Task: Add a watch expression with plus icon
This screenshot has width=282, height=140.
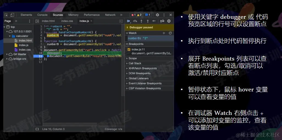Action: pyautogui.click(x=164, y=33)
